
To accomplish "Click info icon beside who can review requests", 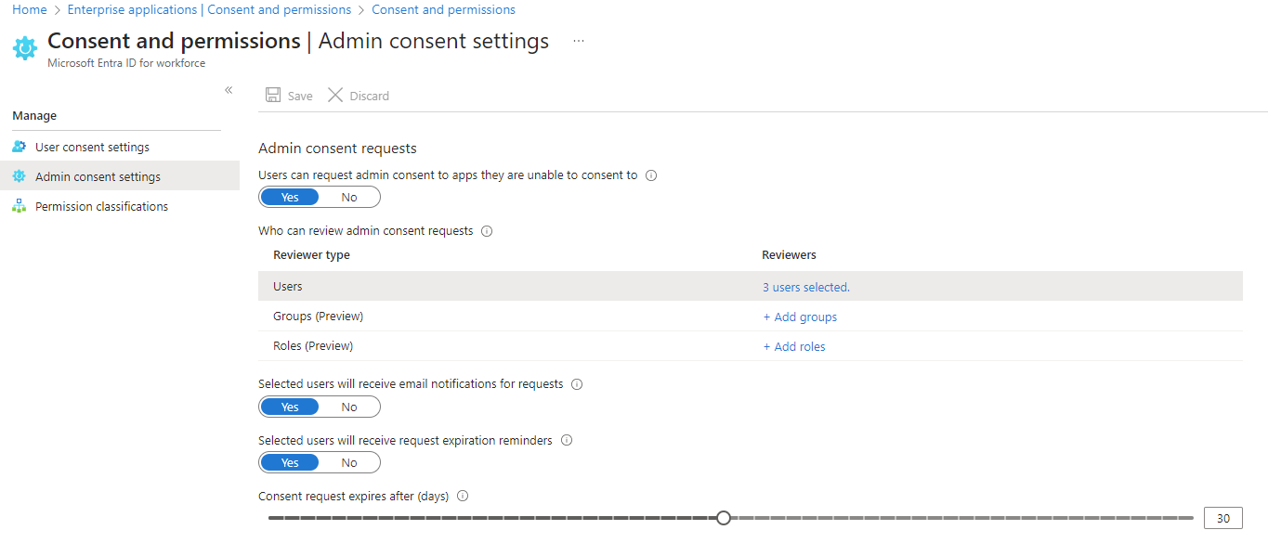I will (487, 231).
